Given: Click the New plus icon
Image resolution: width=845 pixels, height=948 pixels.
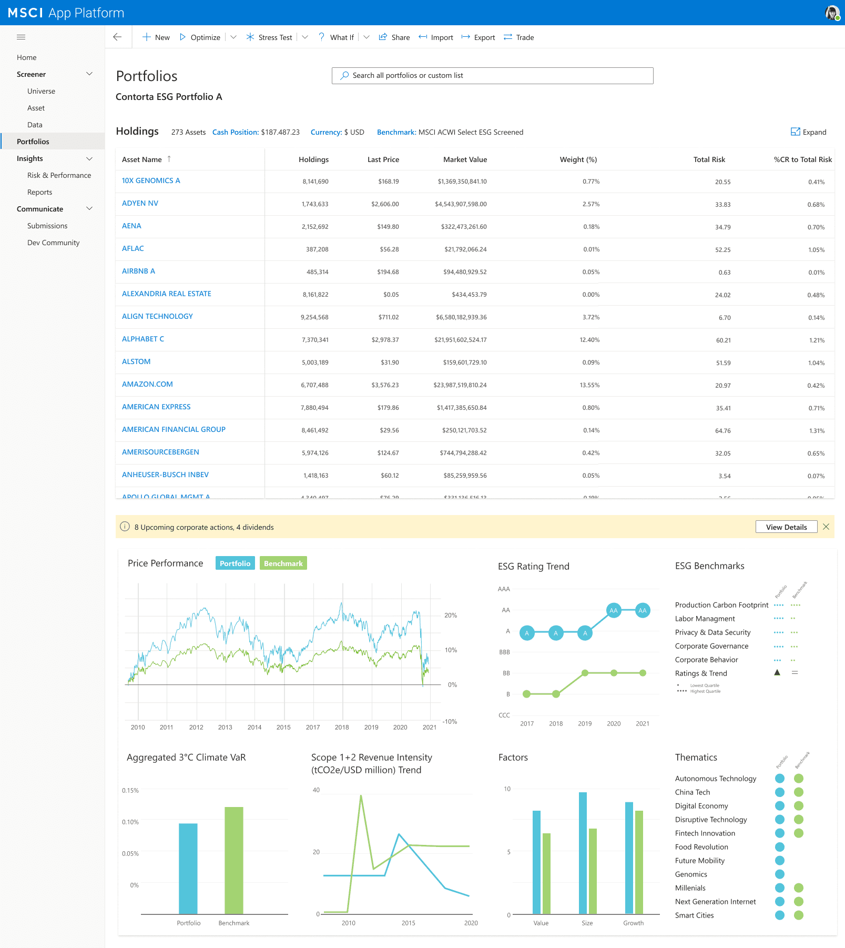Looking at the screenshot, I should pyautogui.click(x=147, y=37).
